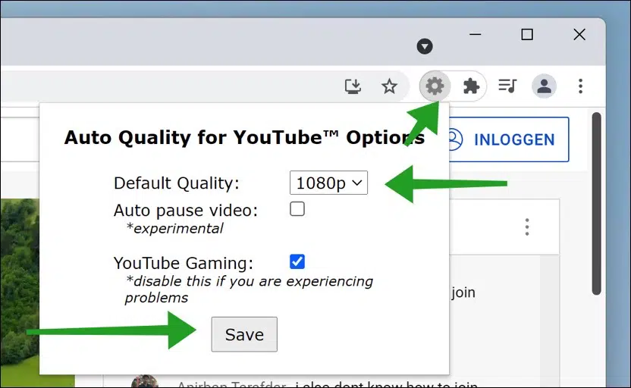The height and width of the screenshot is (388, 631).
Task: Click the tab search down-arrow button
Action: pyautogui.click(x=425, y=46)
